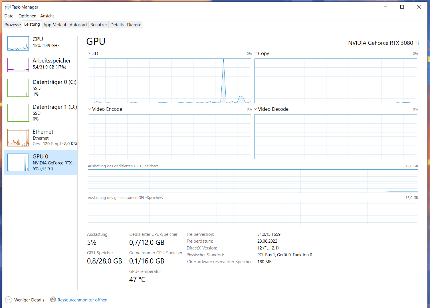Switch to the Details tab
This screenshot has width=430, height=308.
point(117,25)
